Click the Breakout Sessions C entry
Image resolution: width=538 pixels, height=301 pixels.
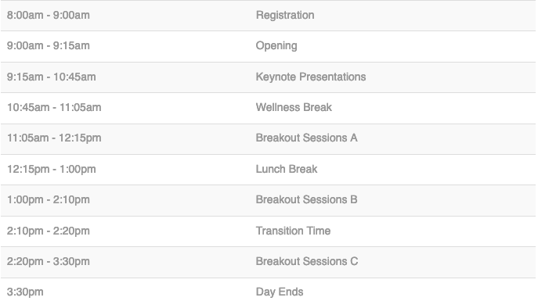point(307,261)
